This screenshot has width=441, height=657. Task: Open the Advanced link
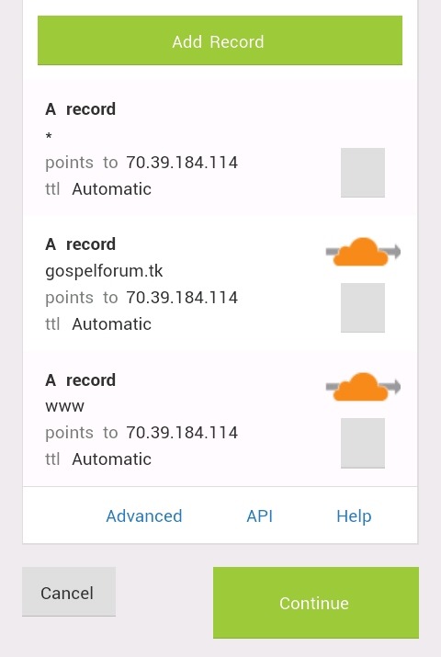(144, 515)
